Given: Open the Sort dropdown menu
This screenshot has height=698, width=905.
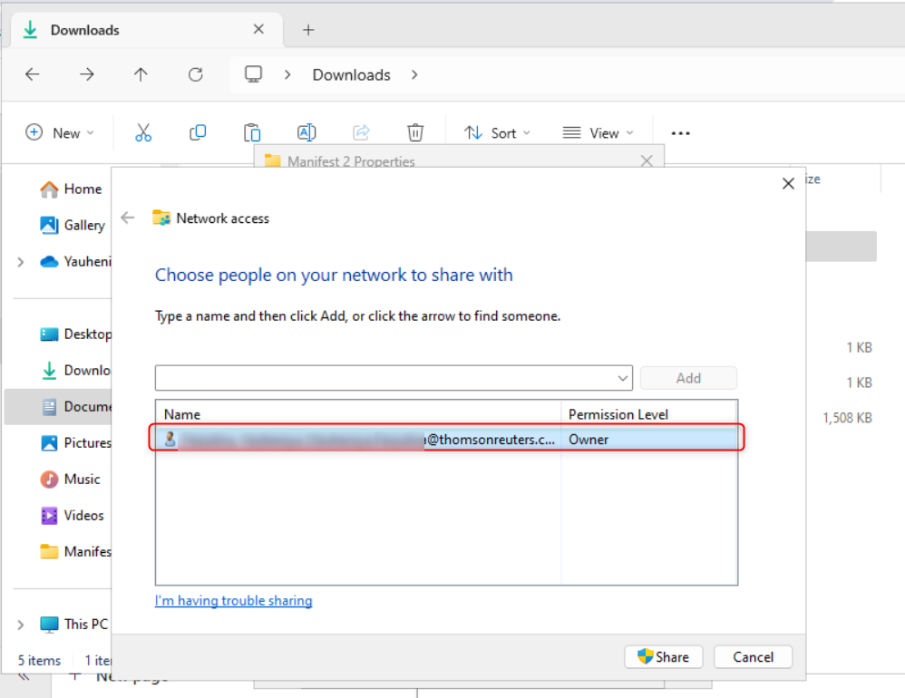Looking at the screenshot, I should coord(497,133).
